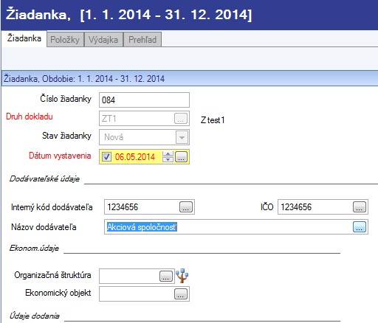Open lookup button in Druh dokladu field
378x323 pixels.
coord(181,119)
